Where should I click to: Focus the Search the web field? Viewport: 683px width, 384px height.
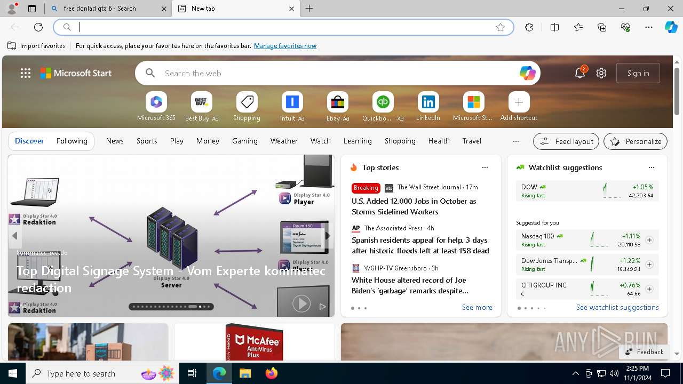[337, 73]
